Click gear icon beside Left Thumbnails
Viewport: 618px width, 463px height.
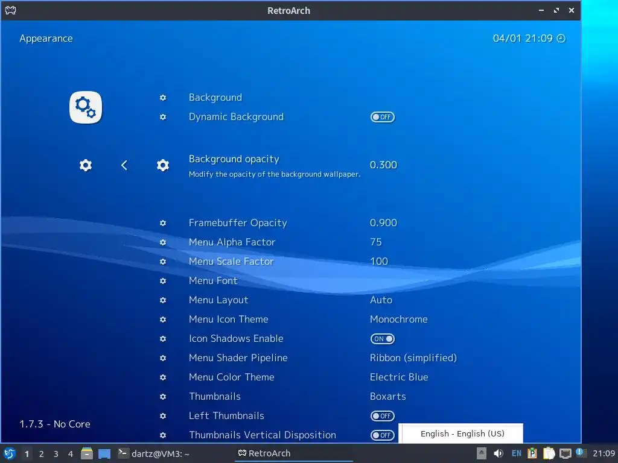click(163, 416)
